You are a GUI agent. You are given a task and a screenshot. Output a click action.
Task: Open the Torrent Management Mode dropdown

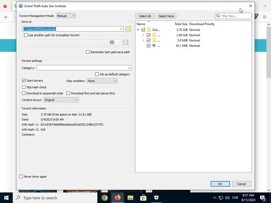[66, 16]
